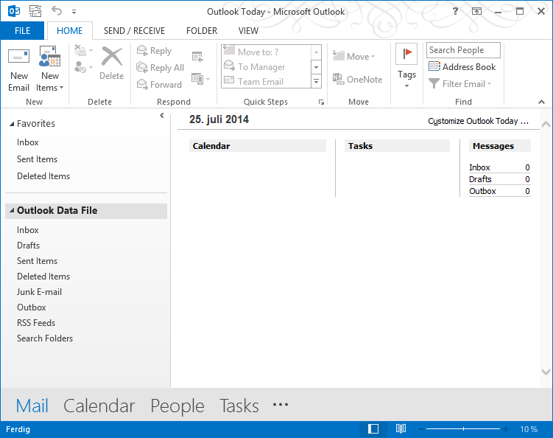The height and width of the screenshot is (438, 553).
Task: Click the Search People field
Action: coord(463,50)
